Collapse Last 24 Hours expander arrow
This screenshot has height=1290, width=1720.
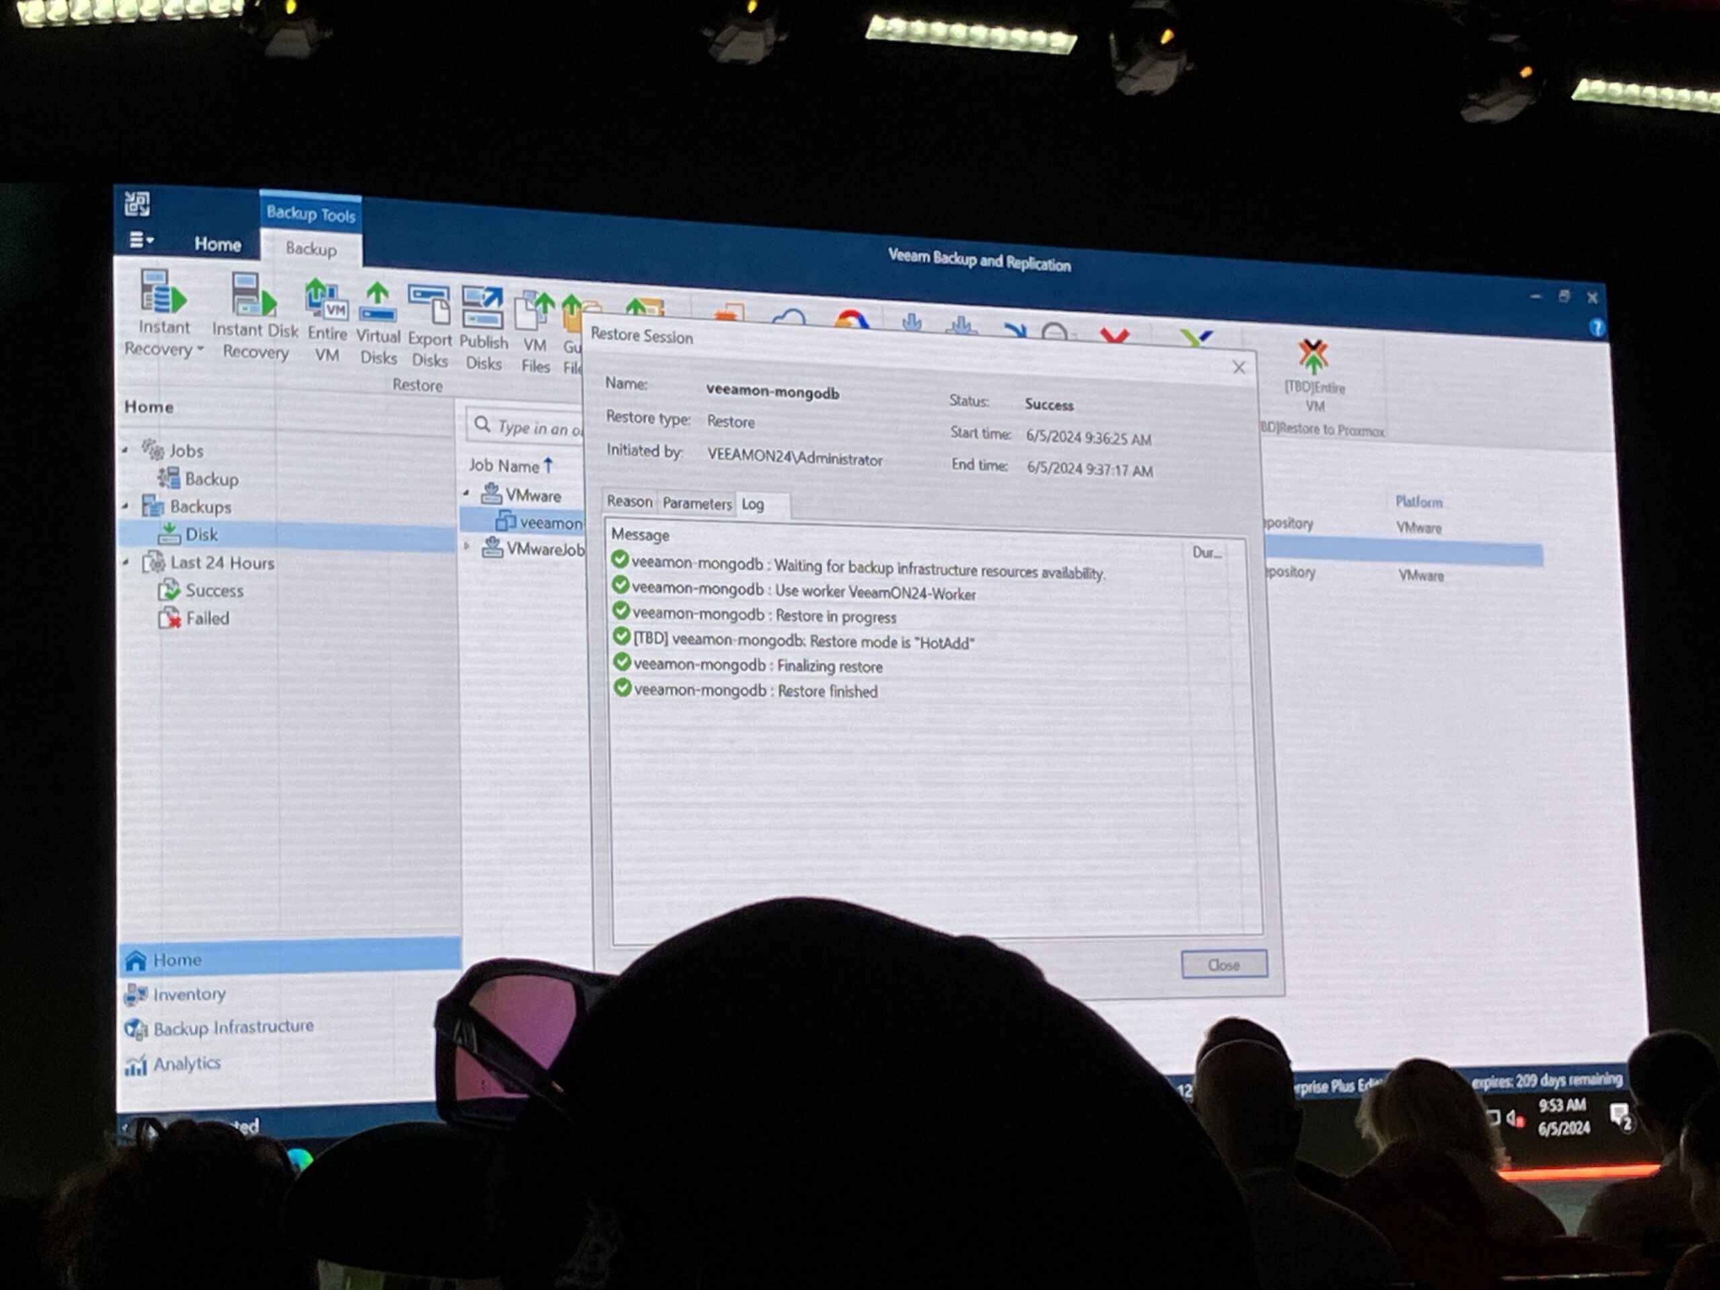tap(125, 562)
